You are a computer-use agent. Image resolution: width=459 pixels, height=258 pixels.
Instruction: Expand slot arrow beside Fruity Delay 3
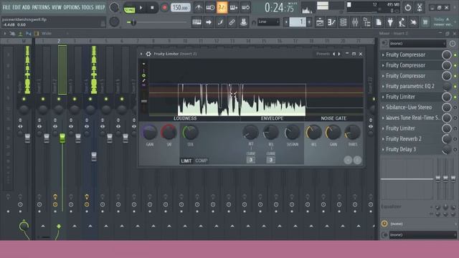coord(383,150)
